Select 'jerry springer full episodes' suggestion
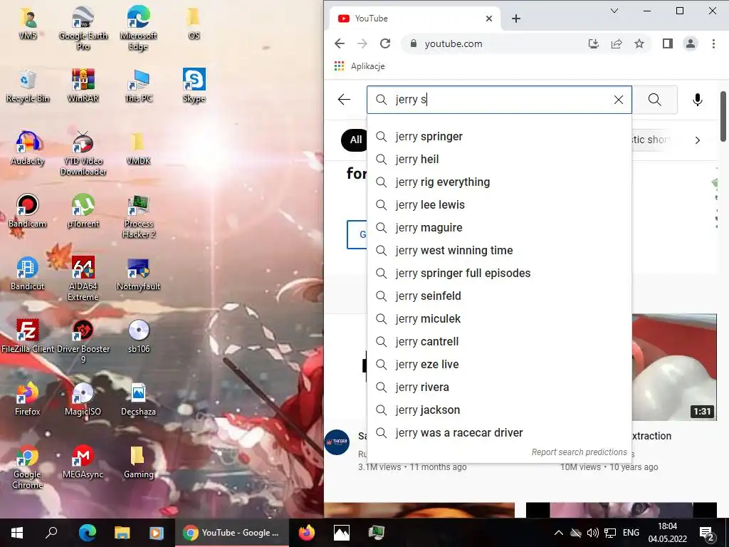 [x=499, y=273]
